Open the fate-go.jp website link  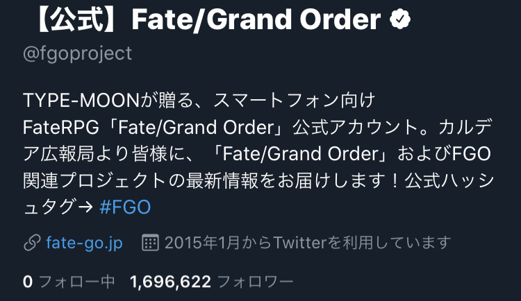85,243
